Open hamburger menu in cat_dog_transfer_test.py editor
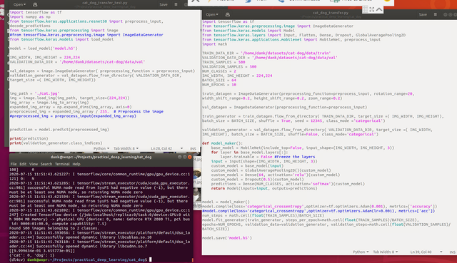 (176, 4)
